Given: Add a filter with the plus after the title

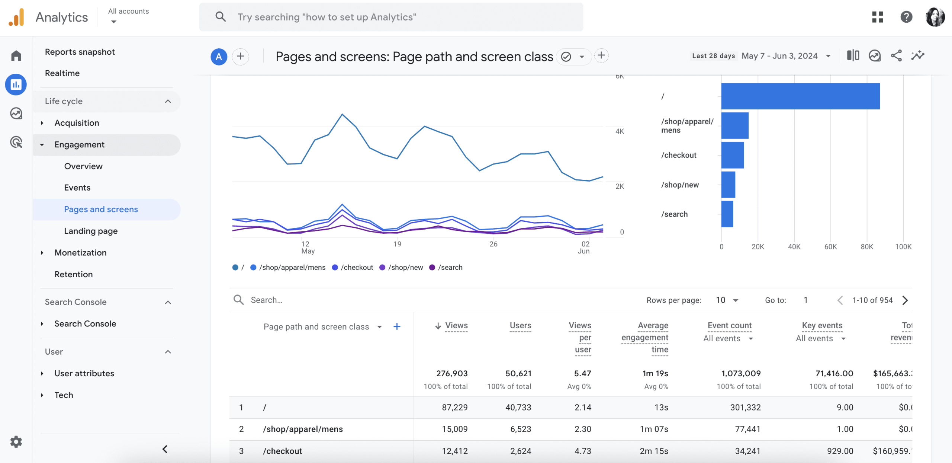Looking at the screenshot, I should click(601, 56).
